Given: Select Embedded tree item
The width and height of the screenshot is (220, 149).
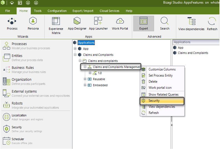Looking at the screenshot, I should click(x=100, y=85).
